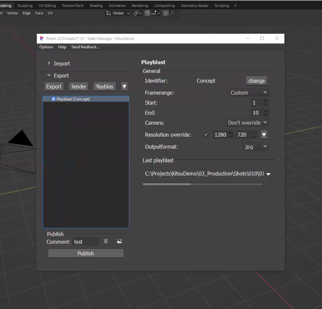Screen dimensions: 322x309
Task: Toggle the Resolution override checkbox
Action: point(206,135)
